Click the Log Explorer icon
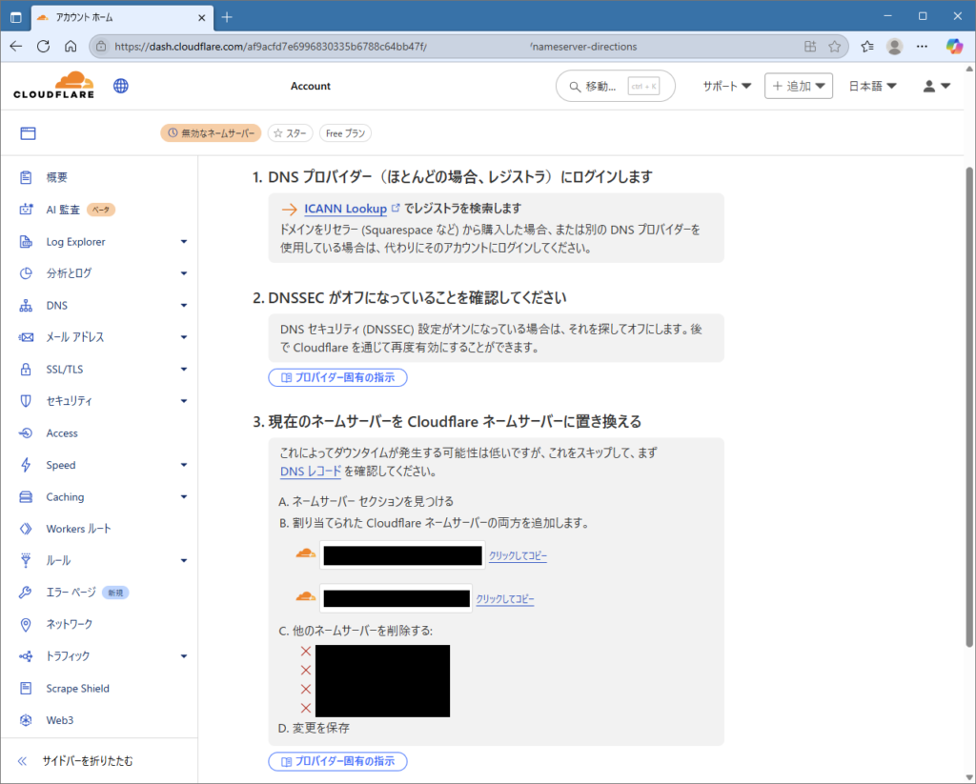Screen dimensions: 976x784 click(26, 241)
